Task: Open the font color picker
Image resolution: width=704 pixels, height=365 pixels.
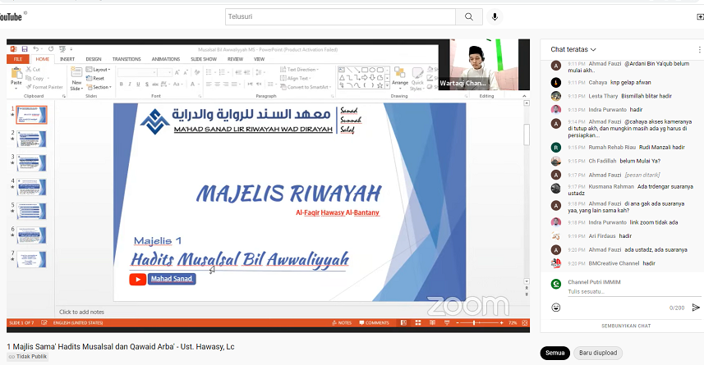Action: point(195,84)
